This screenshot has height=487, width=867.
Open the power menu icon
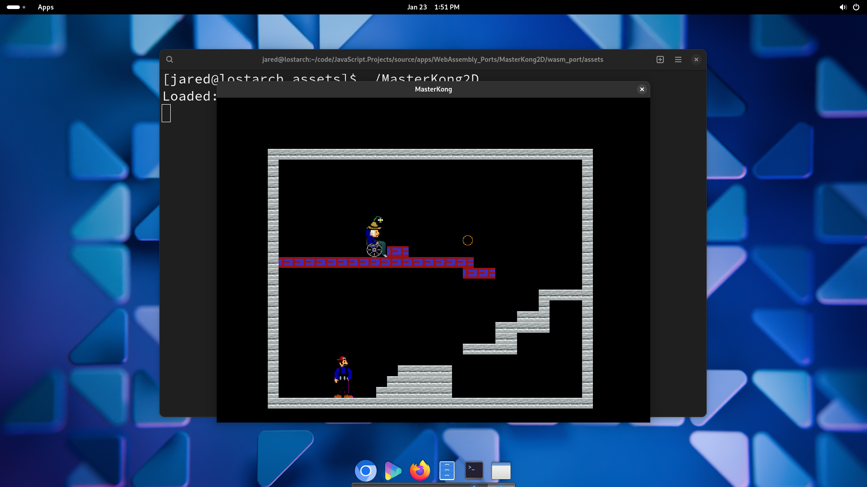pos(856,7)
